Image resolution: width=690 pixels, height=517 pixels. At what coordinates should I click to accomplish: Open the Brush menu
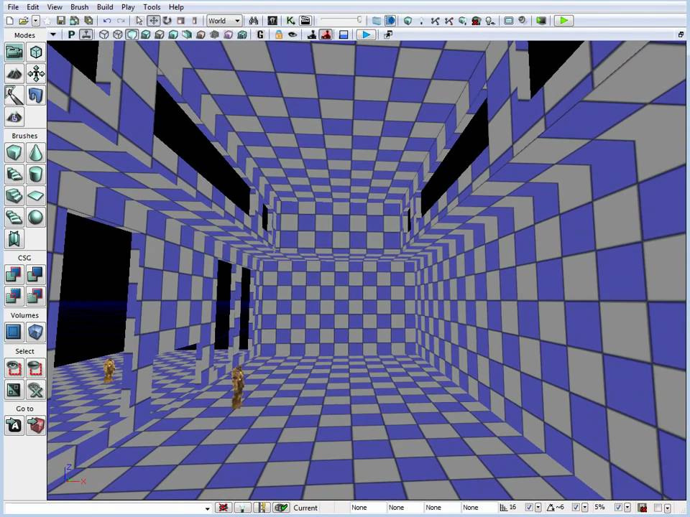click(x=79, y=7)
